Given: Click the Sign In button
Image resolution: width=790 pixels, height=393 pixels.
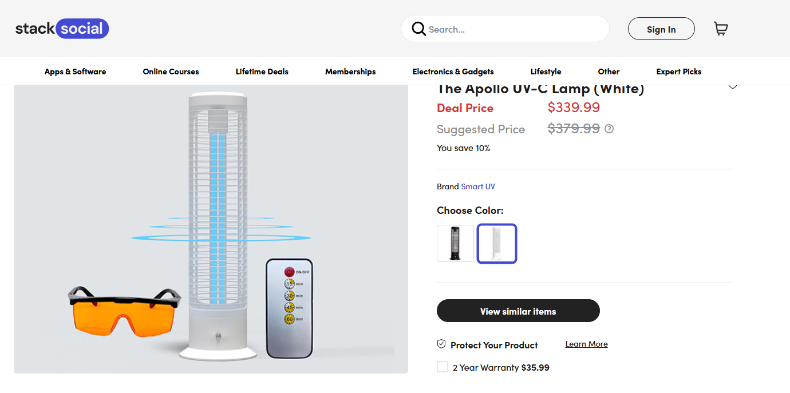Looking at the screenshot, I should pos(661,29).
